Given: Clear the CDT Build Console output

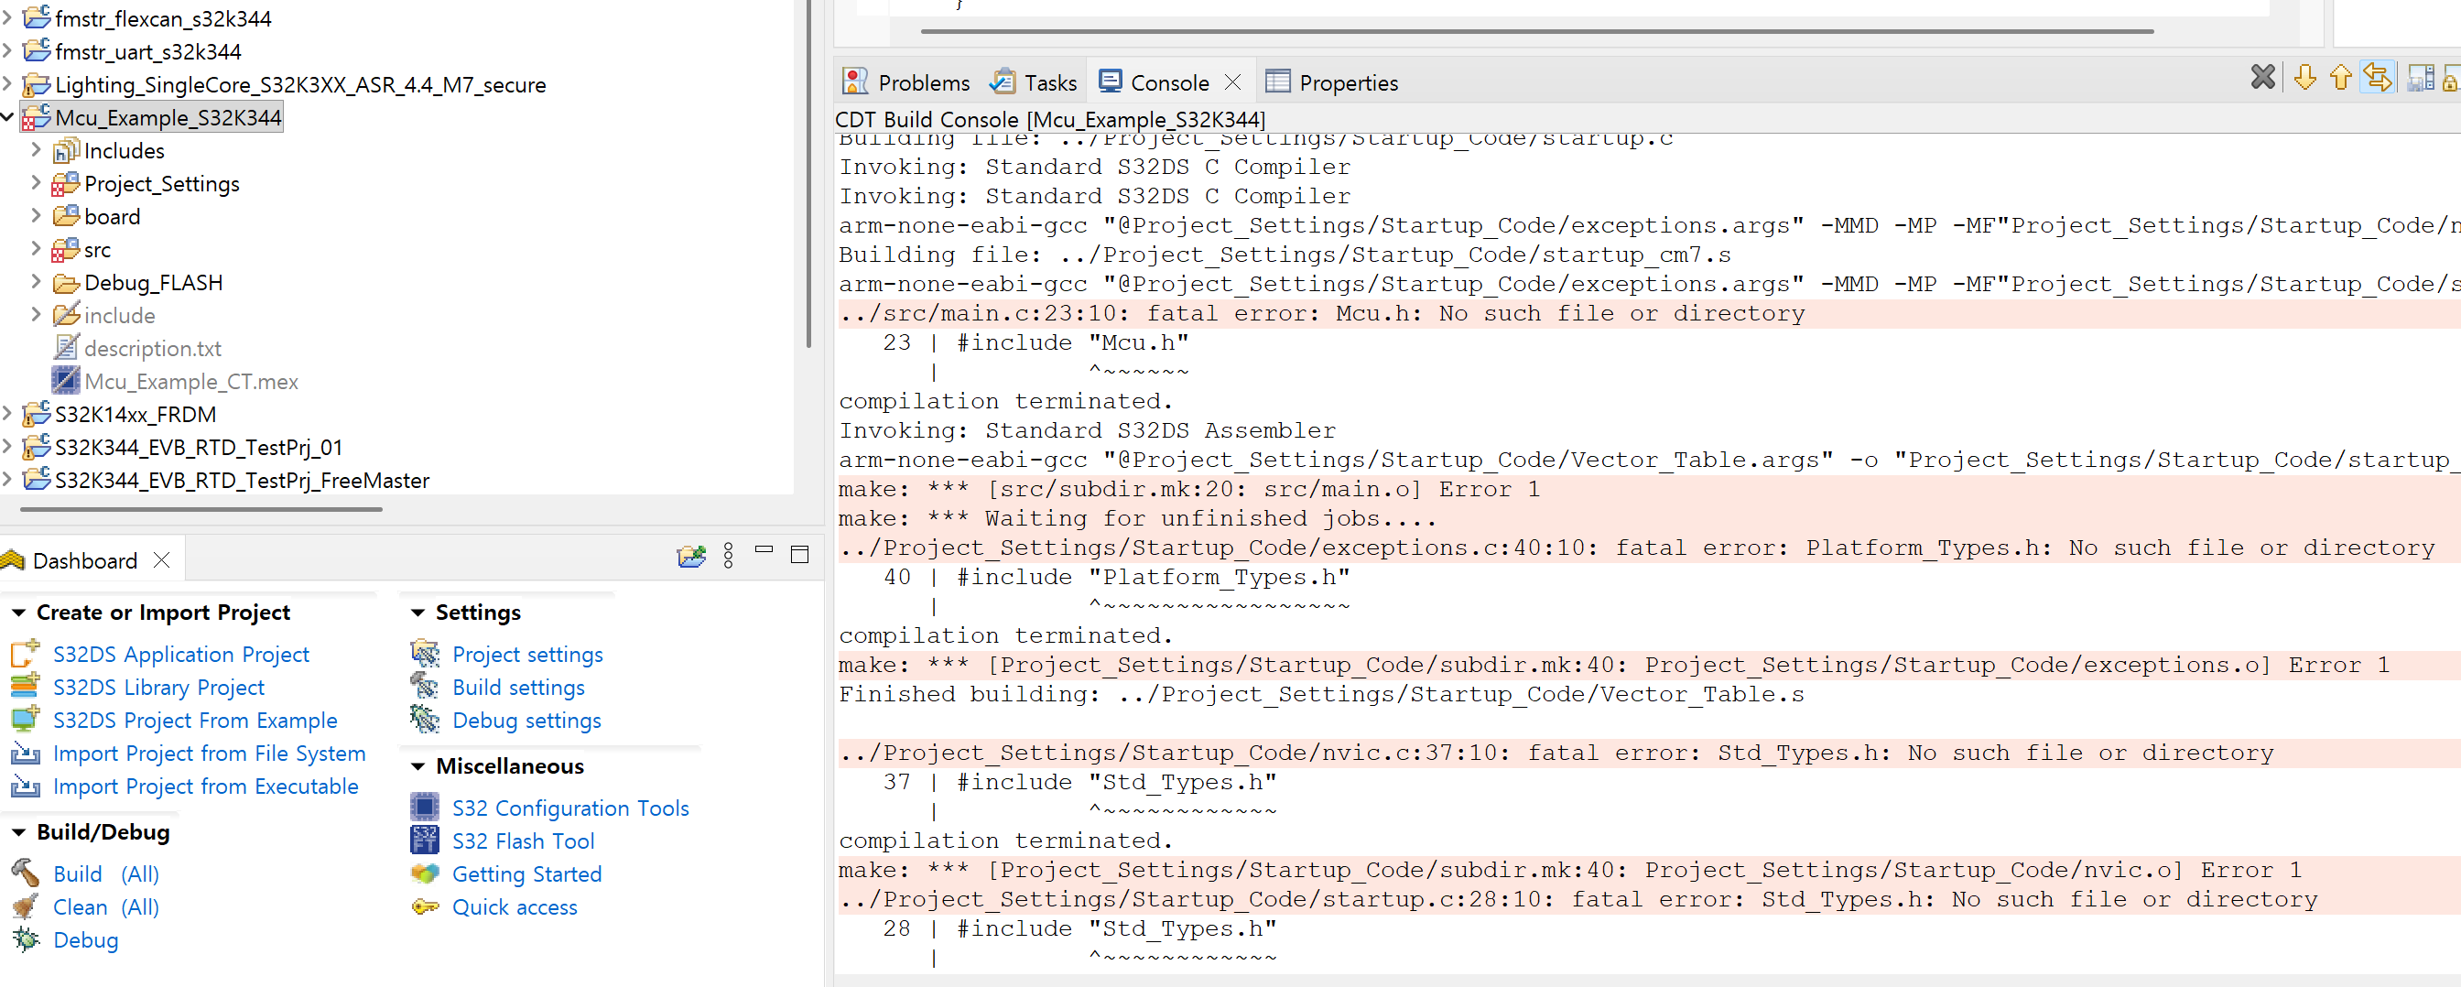Looking at the screenshot, I should (2263, 79).
